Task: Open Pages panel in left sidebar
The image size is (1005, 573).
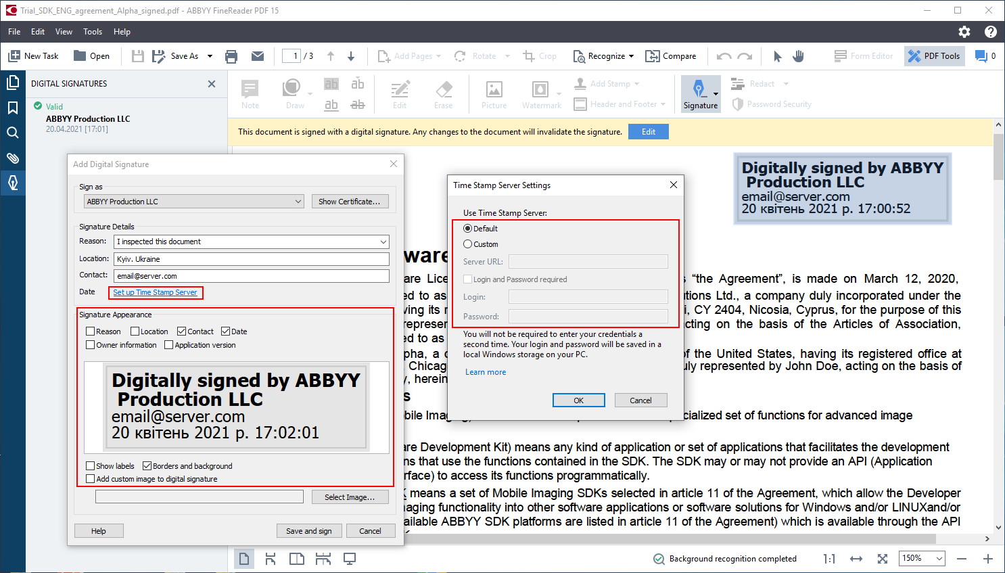Action: click(12, 83)
